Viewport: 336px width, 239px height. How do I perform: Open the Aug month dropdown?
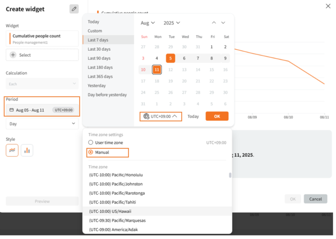coord(148,23)
